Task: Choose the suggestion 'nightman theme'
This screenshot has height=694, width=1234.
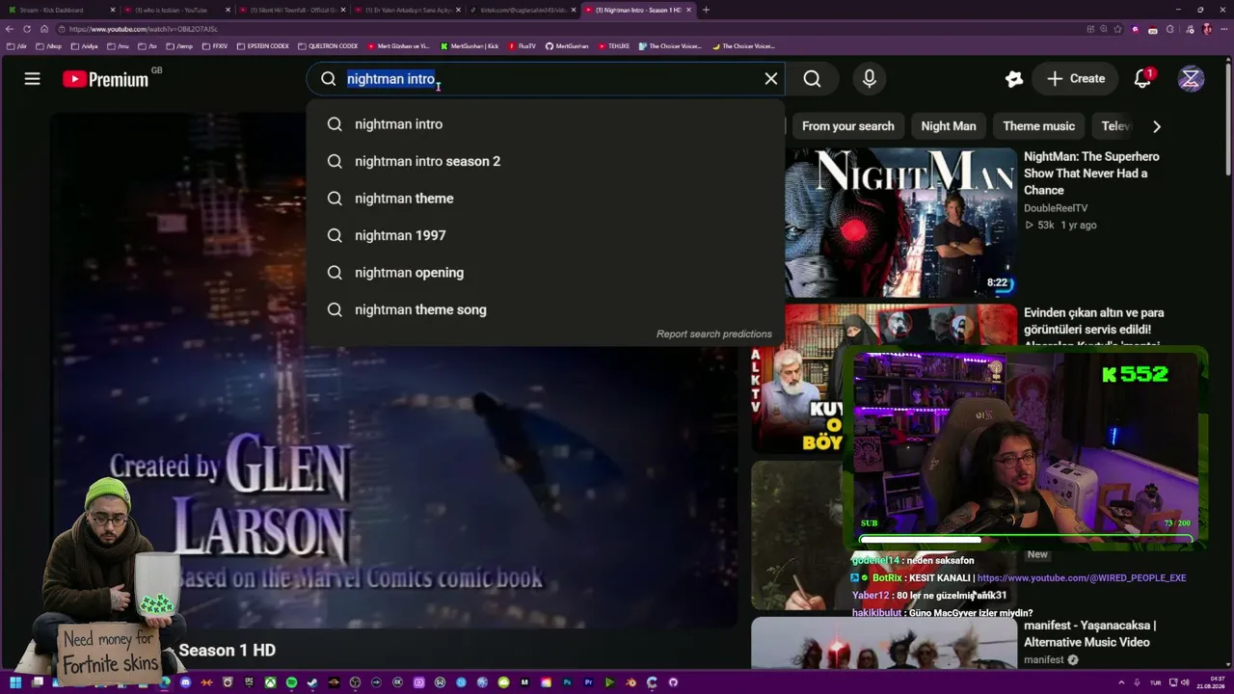Action: pyautogui.click(x=545, y=199)
